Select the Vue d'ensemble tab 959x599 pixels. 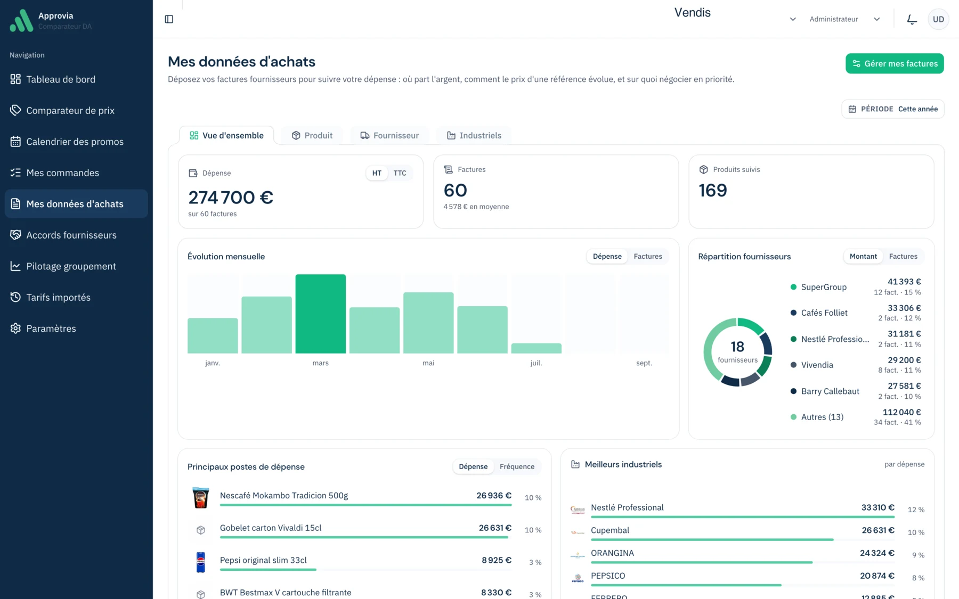(226, 135)
